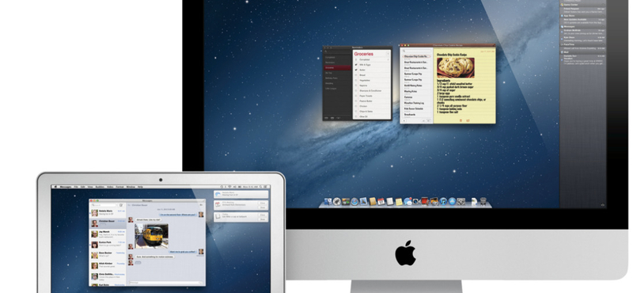Screen dimensions: 633x293
Task: Check the Napkins reminder checkbox
Action: pyautogui.click(x=355, y=86)
